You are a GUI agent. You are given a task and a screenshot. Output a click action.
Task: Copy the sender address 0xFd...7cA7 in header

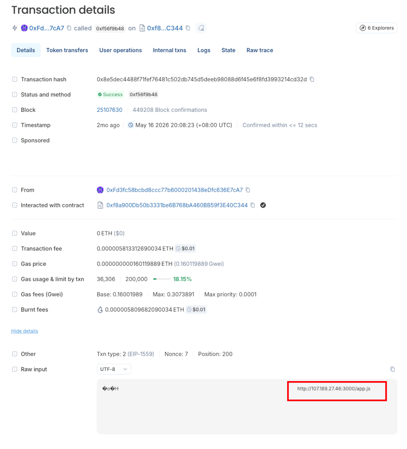69,28
